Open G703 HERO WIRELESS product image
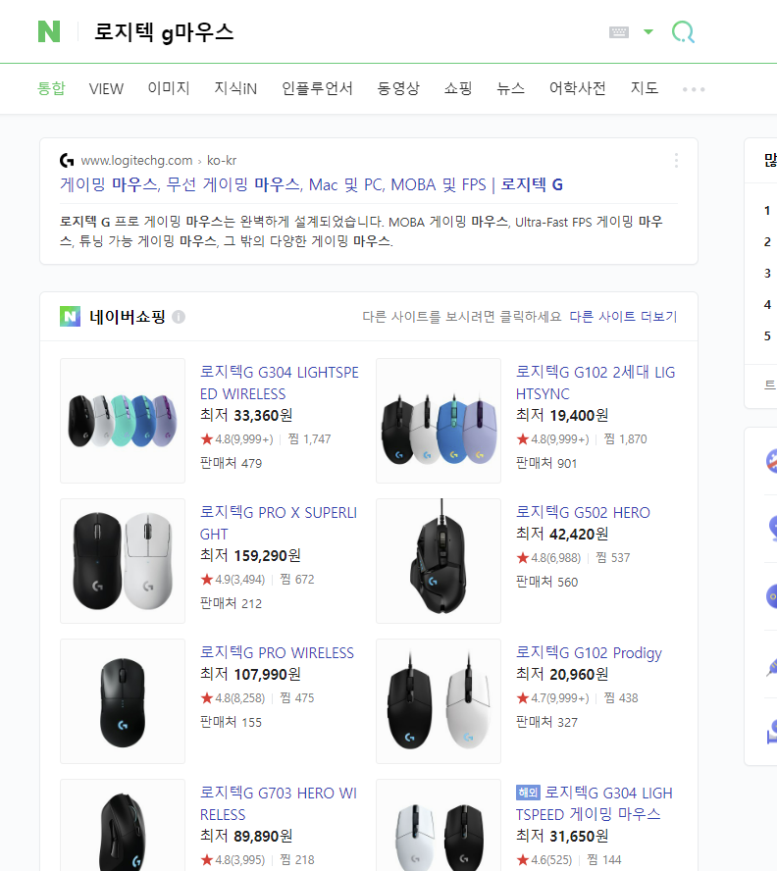Viewport: 777px width, 871px height. [123, 825]
